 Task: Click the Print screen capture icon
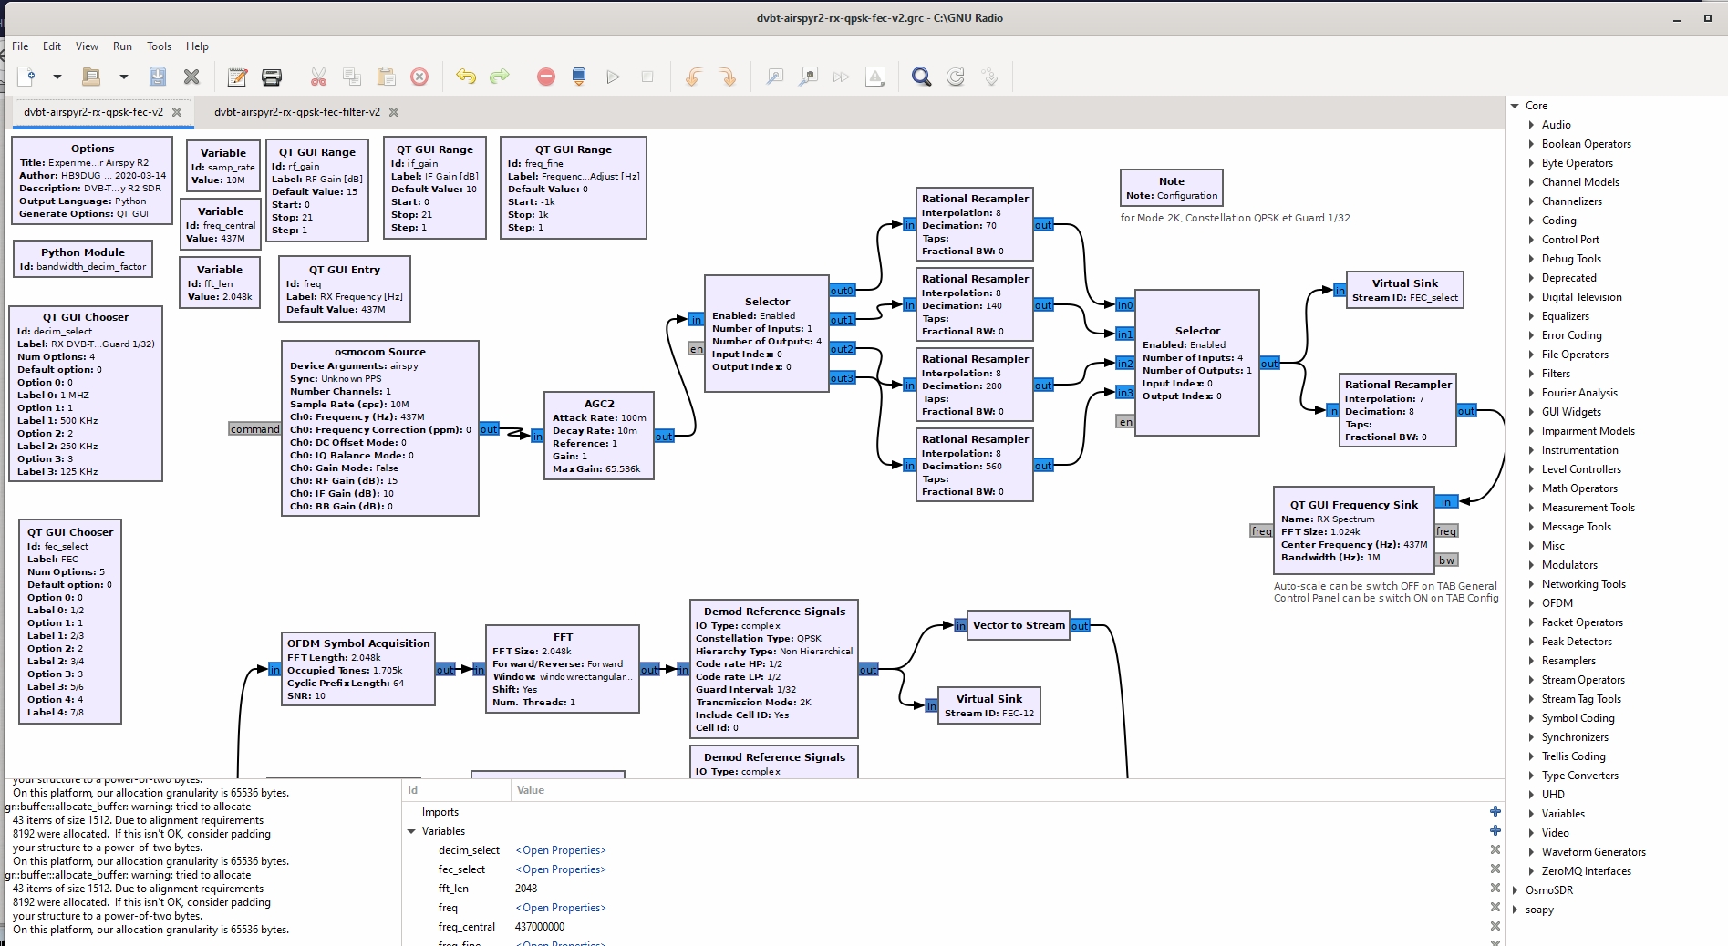(272, 77)
